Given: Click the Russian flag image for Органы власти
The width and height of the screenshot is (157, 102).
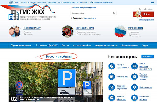Looking at the screenshot, I should (120, 31).
